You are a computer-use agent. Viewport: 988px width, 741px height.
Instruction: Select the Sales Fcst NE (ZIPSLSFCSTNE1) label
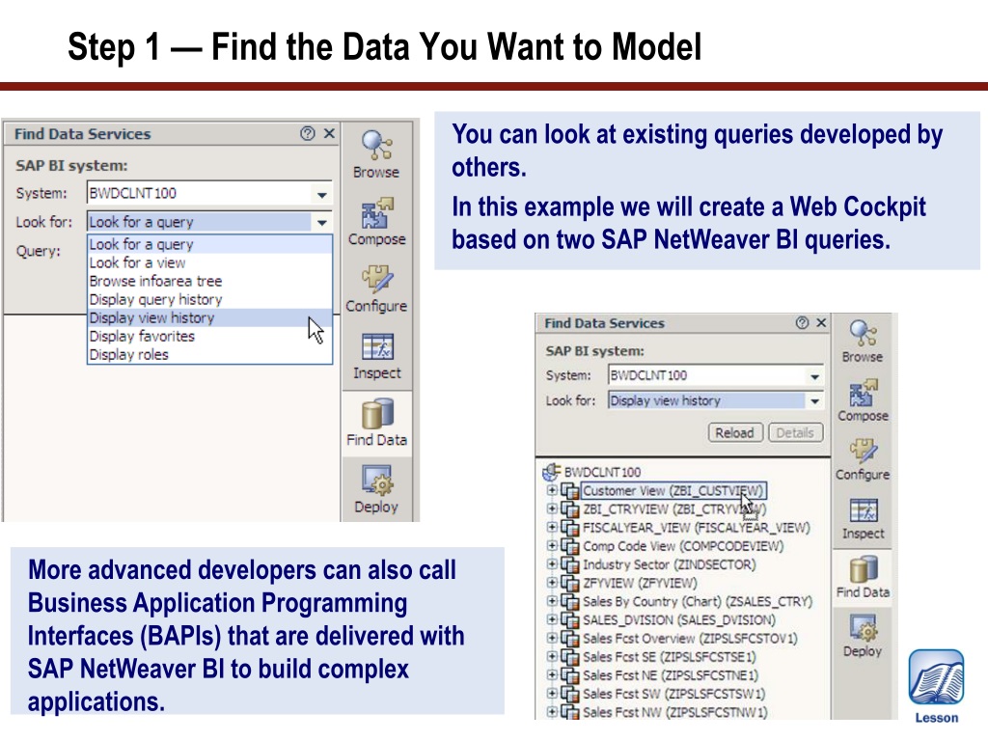coord(671,675)
